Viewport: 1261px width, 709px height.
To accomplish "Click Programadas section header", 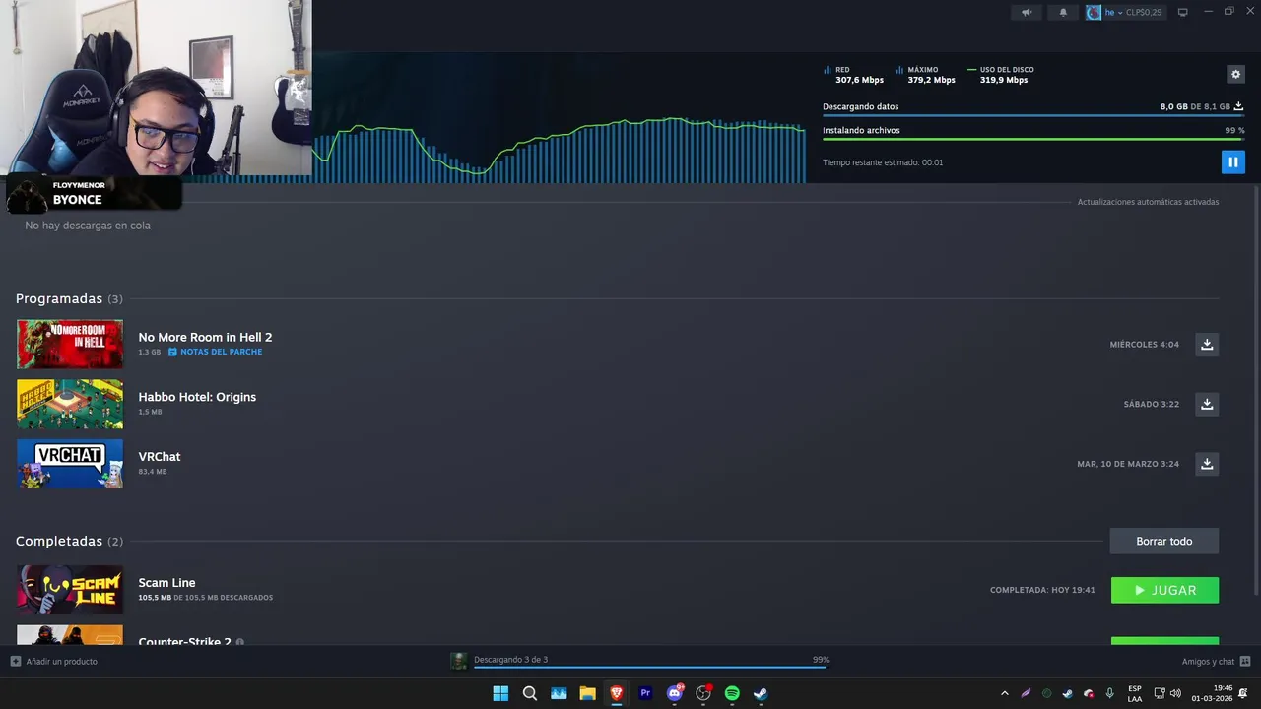I will click(x=69, y=298).
